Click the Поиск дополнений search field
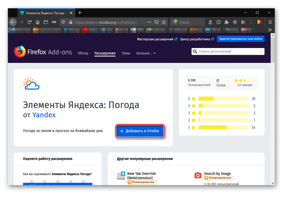This screenshot has height=200, width=283. tap(228, 51)
